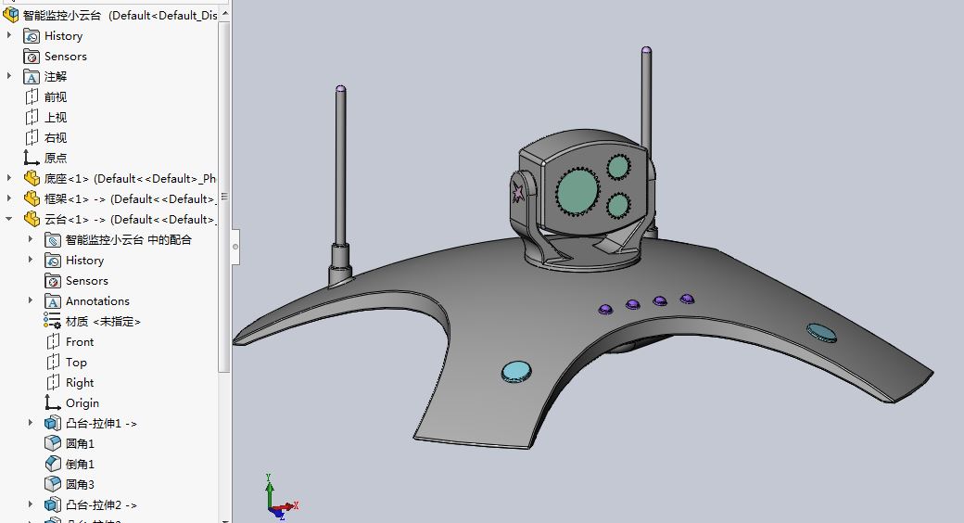Click the 倒角1 chamfer feature icon
This screenshot has height=523, width=964.
pos(53,464)
